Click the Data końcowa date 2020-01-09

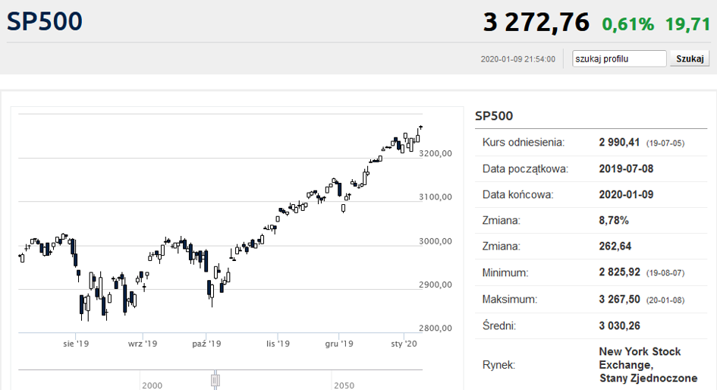coord(626,195)
